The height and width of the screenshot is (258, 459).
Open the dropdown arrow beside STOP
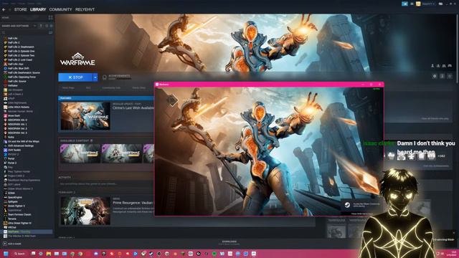coord(95,77)
